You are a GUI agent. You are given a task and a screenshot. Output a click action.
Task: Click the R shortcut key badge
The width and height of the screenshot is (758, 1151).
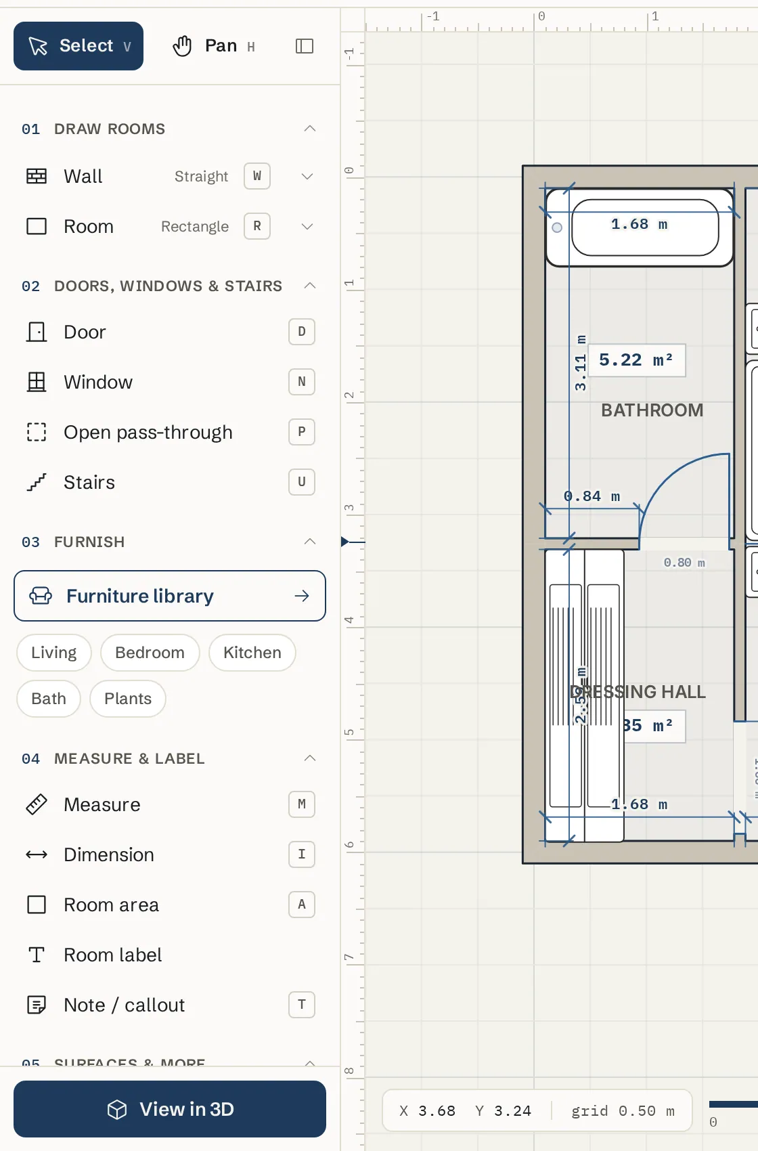tap(257, 226)
